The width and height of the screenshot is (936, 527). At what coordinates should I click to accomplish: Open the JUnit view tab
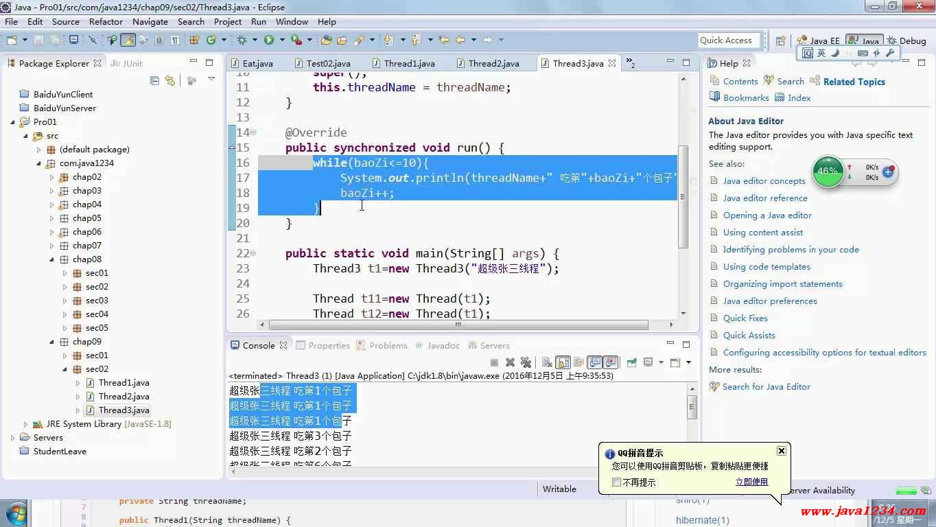[127, 63]
